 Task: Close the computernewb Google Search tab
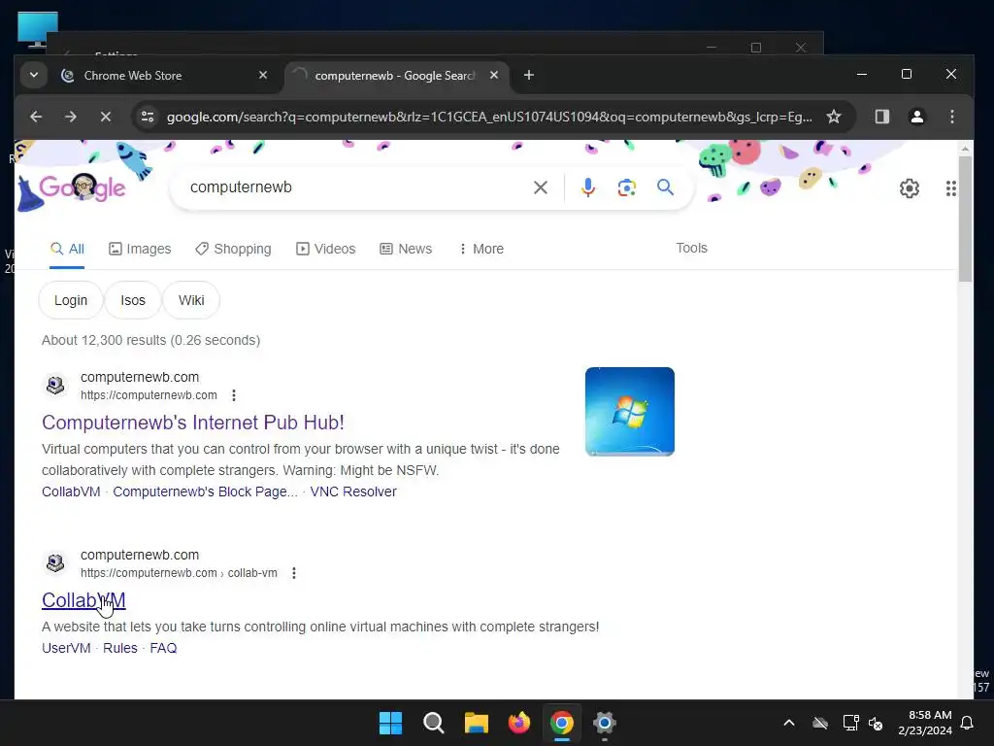[494, 76]
